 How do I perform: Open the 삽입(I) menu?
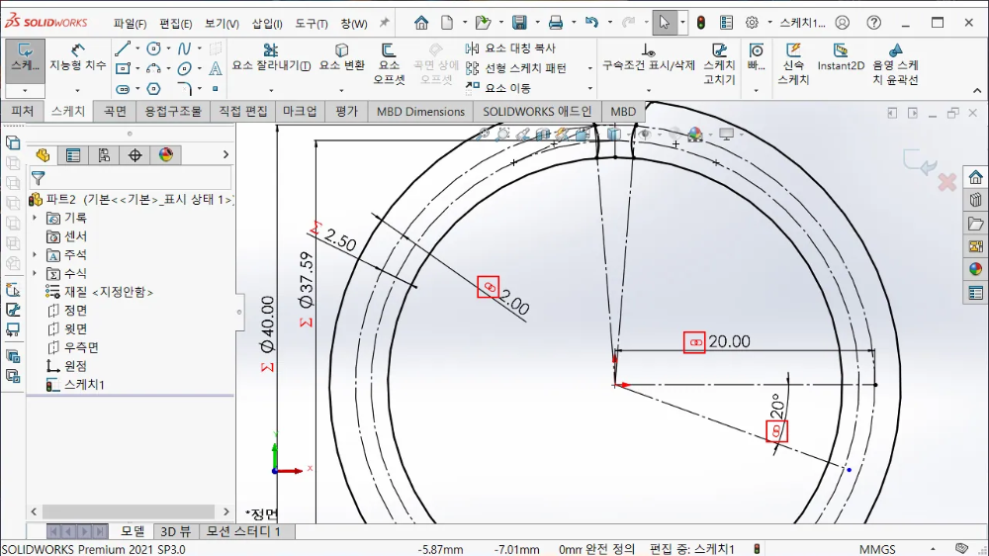click(267, 24)
